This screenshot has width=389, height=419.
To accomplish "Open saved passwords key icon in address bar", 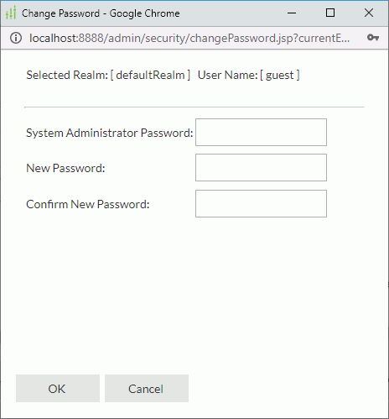I will tap(373, 38).
